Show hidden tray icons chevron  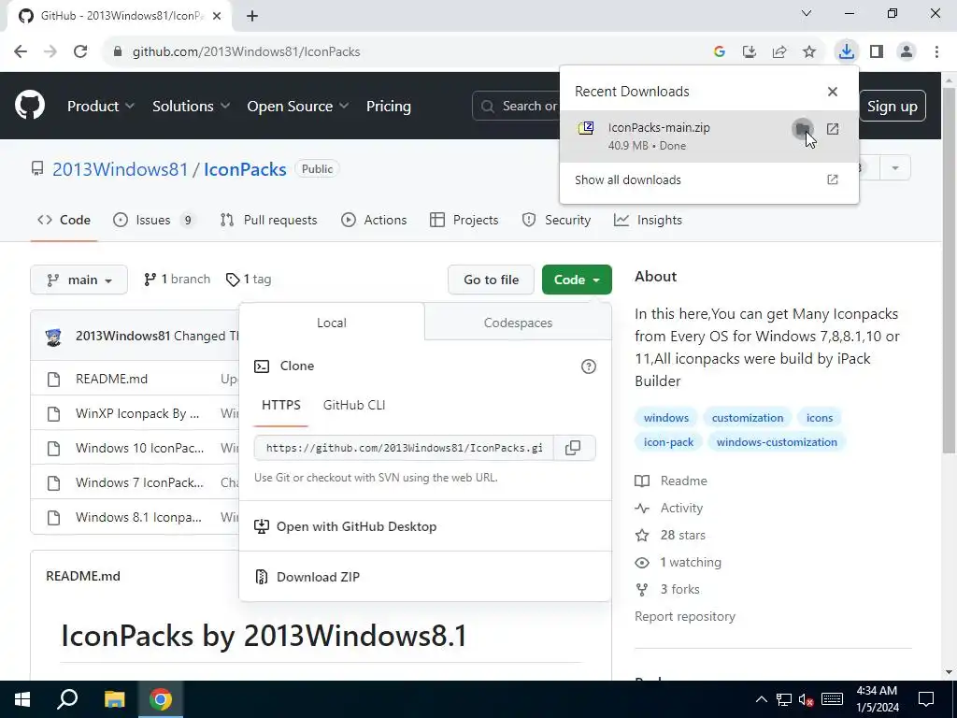pyautogui.click(x=761, y=699)
